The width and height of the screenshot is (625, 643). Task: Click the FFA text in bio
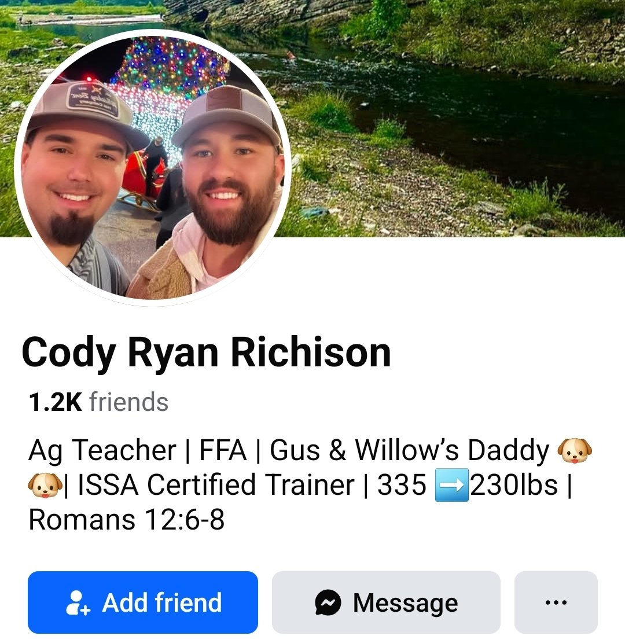pos(223,451)
